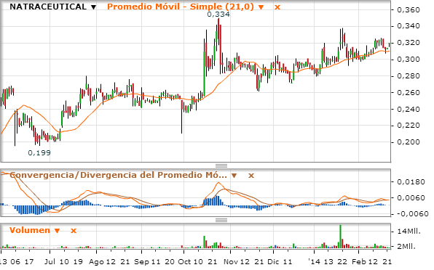The image size is (434, 270).
Task: Click the 0,199 low price marker
Action: [x=39, y=153]
